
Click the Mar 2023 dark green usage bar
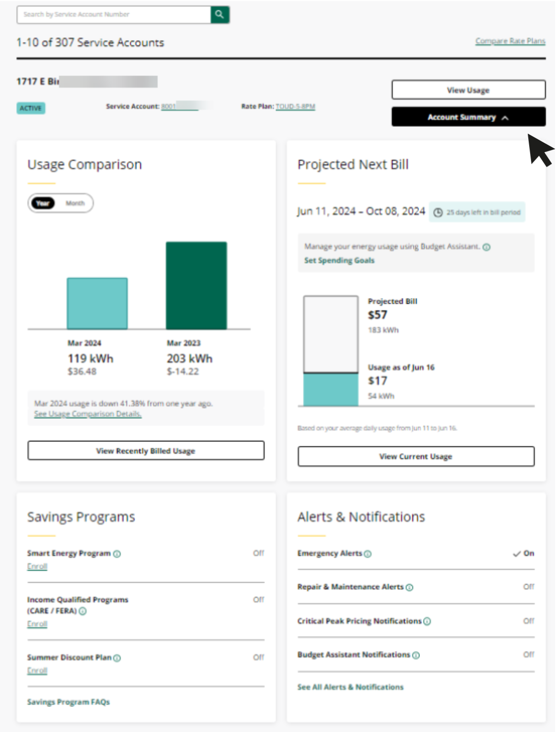[196, 285]
